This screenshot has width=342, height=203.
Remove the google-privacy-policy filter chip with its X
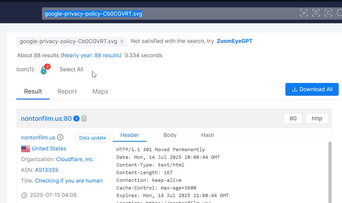pos(122,41)
